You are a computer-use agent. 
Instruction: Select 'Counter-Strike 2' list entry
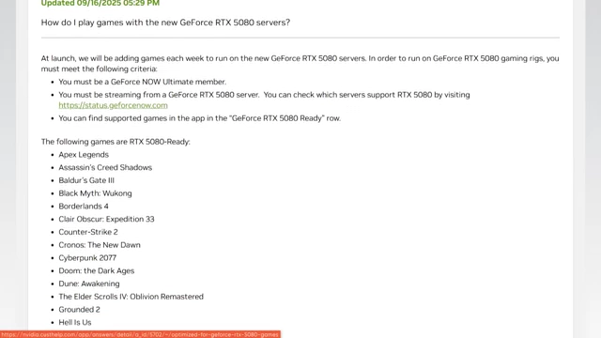point(88,232)
